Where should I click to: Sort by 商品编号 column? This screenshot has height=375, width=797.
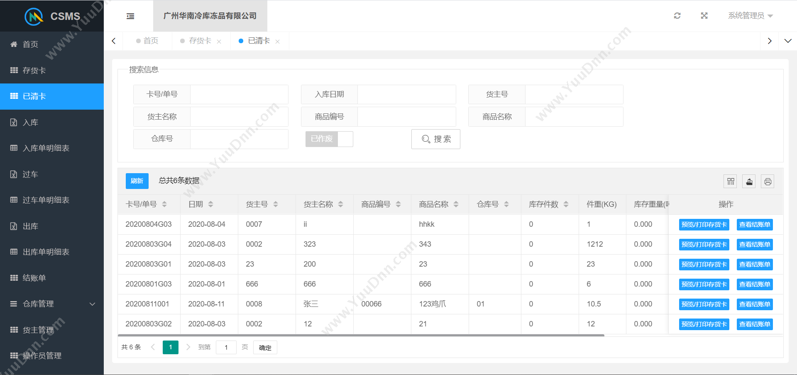[398, 204]
